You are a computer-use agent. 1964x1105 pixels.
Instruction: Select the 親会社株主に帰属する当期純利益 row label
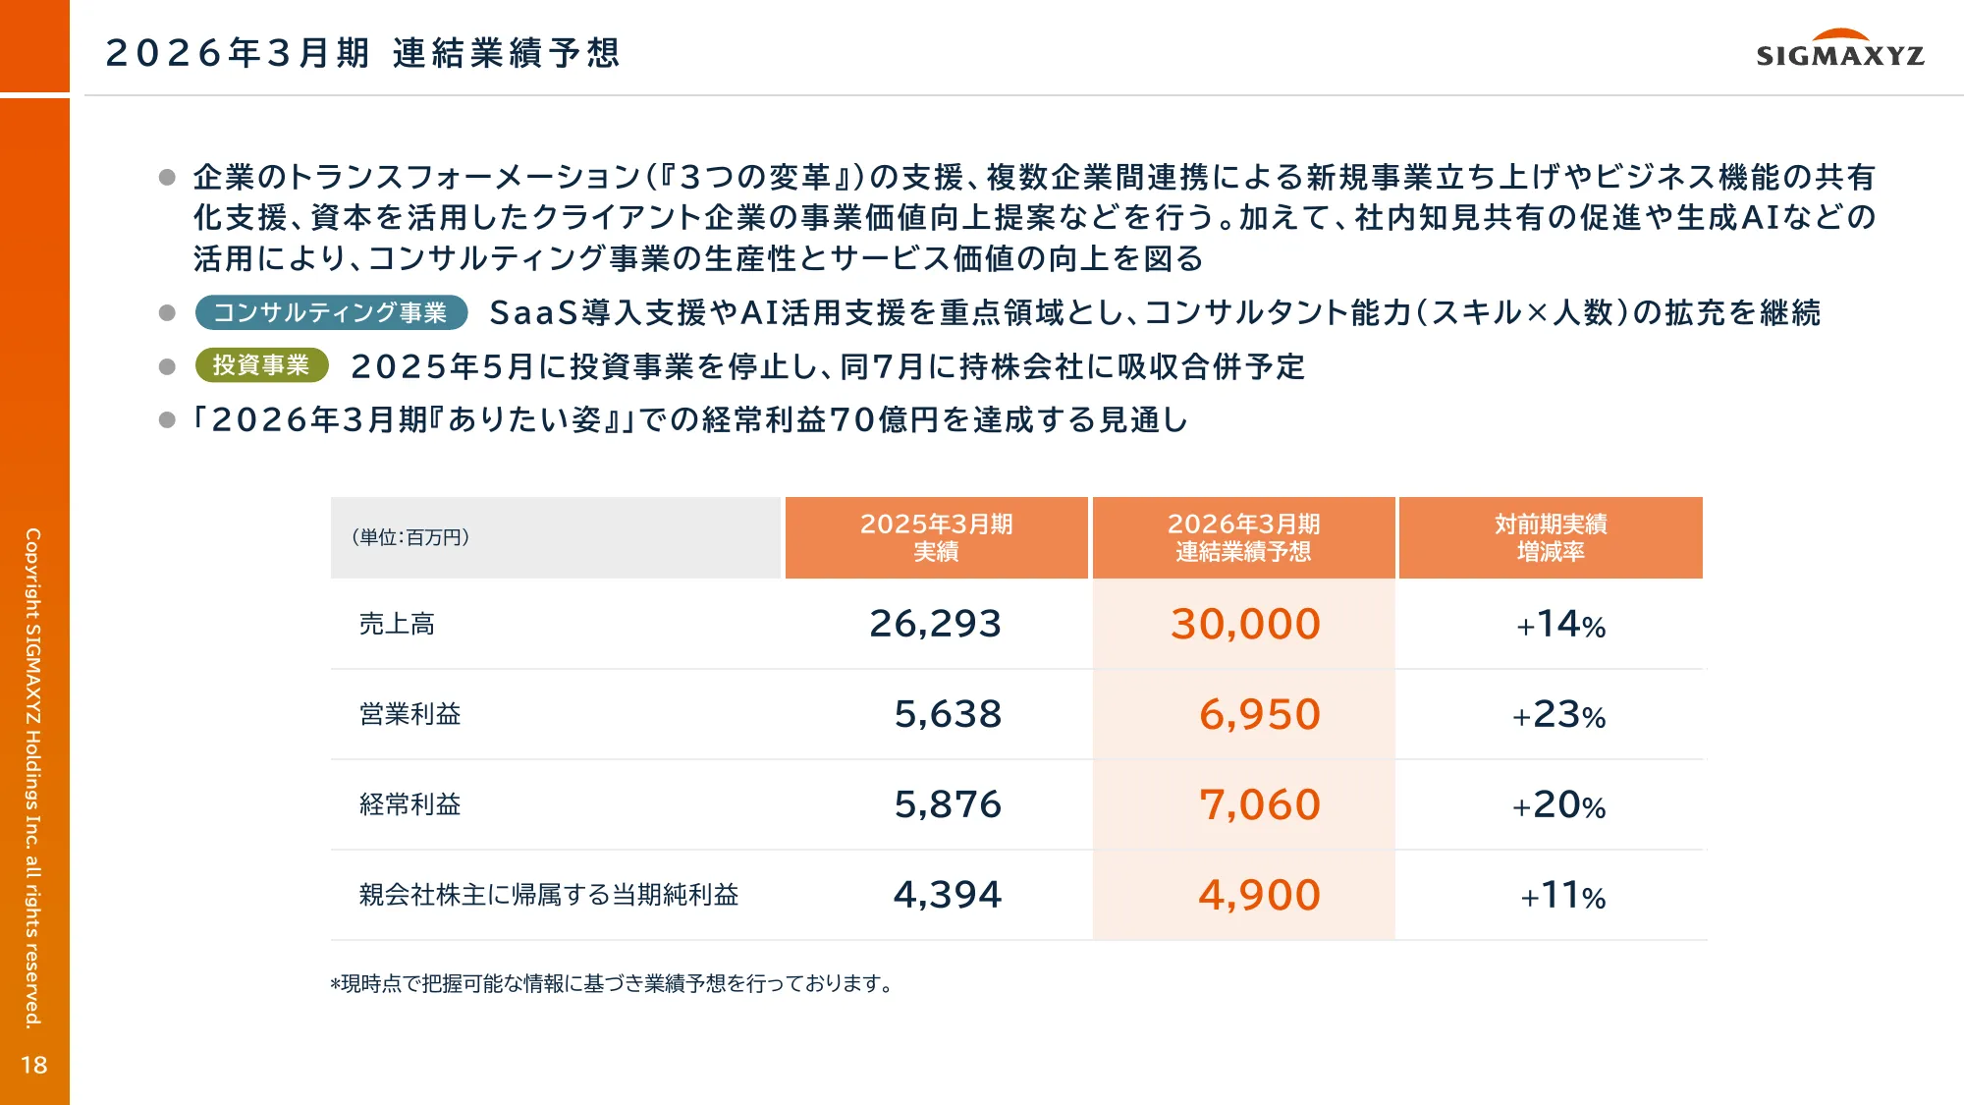[x=549, y=895]
